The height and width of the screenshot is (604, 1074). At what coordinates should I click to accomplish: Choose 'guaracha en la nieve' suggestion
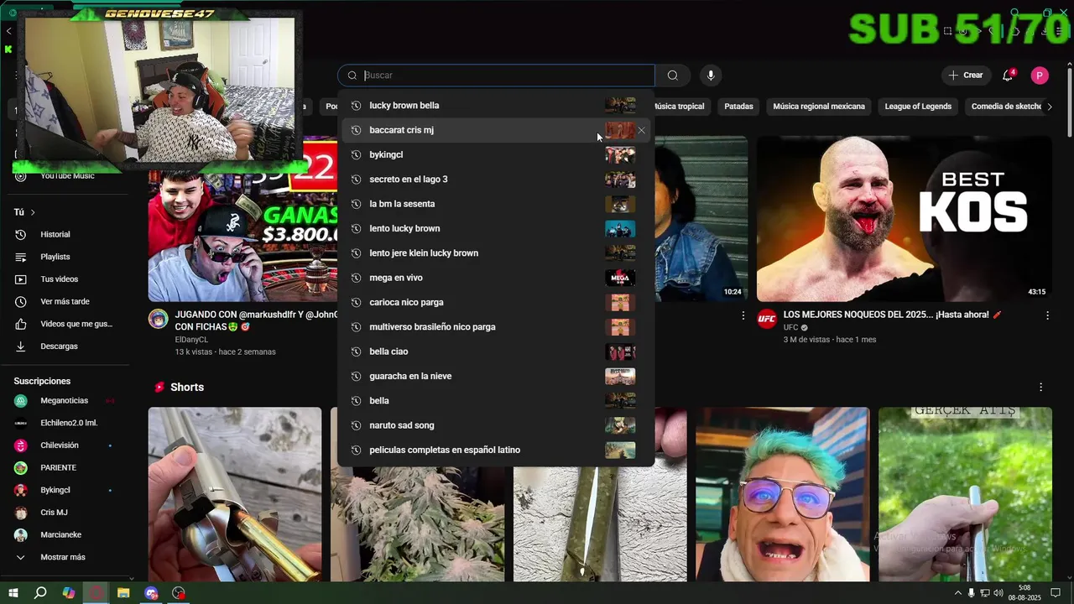[x=496, y=376]
